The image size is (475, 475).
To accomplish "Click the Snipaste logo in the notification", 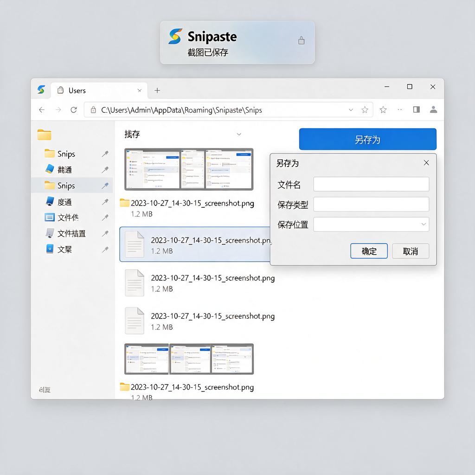I will 176,36.
